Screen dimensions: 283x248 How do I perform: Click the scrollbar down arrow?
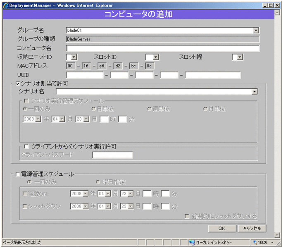(x=277, y=235)
